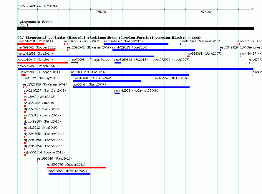
Task: Open nsv1029815 (Coe2014) variant label
Action: click(x=130, y=47)
